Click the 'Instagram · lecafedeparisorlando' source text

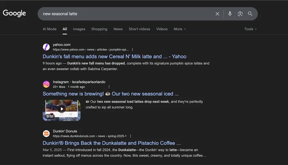click(79, 82)
